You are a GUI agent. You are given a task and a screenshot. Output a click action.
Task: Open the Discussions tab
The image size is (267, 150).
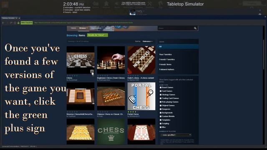click(96, 28)
